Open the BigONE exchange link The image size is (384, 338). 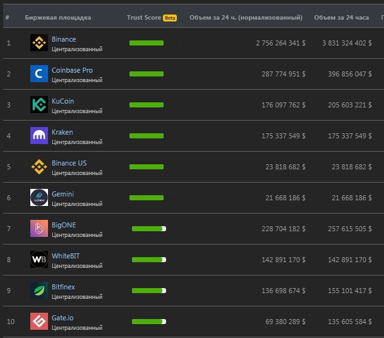pyautogui.click(x=64, y=225)
